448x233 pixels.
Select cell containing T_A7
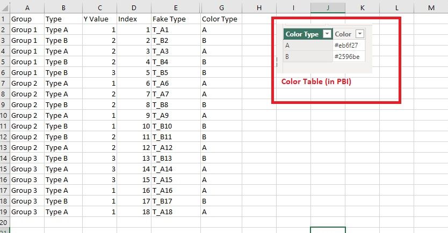[176, 94]
